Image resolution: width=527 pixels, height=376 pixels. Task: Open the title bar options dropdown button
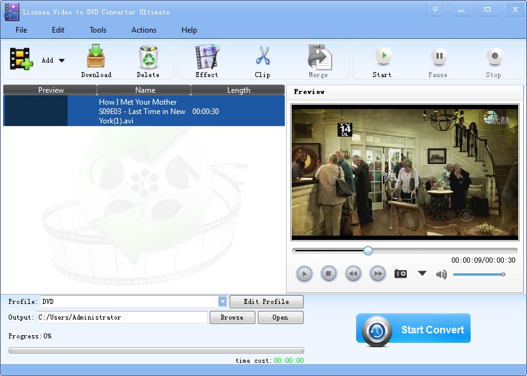pos(435,9)
